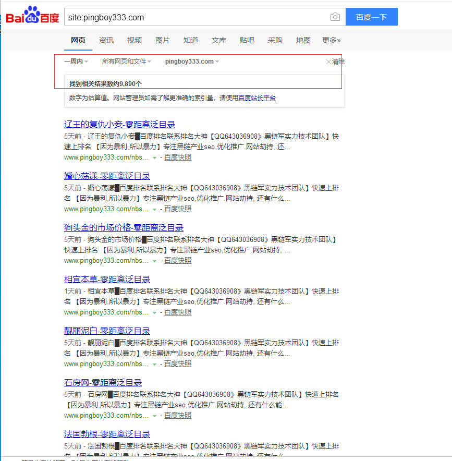
Task: Click green arrow under 石房网 result
Action: point(154,416)
